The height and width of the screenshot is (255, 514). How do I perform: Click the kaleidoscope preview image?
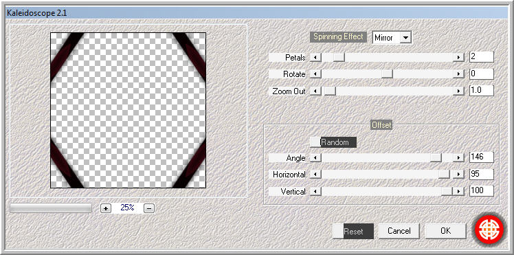point(128,110)
